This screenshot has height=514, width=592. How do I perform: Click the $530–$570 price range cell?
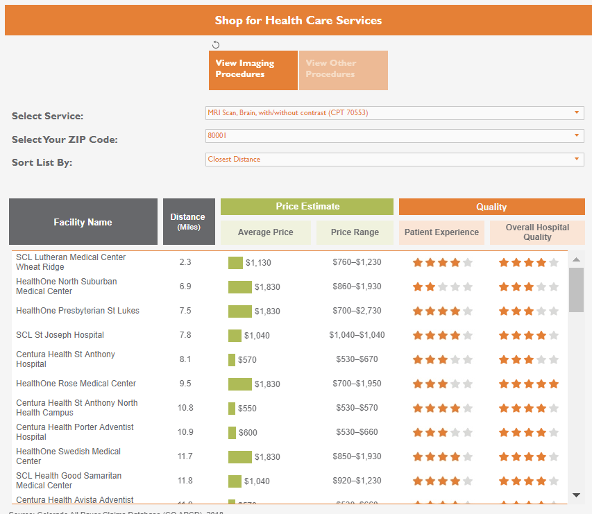coord(357,408)
